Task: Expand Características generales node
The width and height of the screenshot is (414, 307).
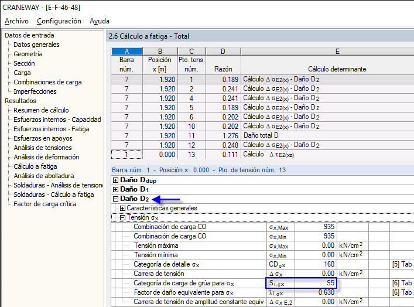Action: 122,208
